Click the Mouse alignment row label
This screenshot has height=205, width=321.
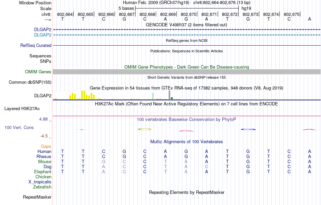pos(45,162)
